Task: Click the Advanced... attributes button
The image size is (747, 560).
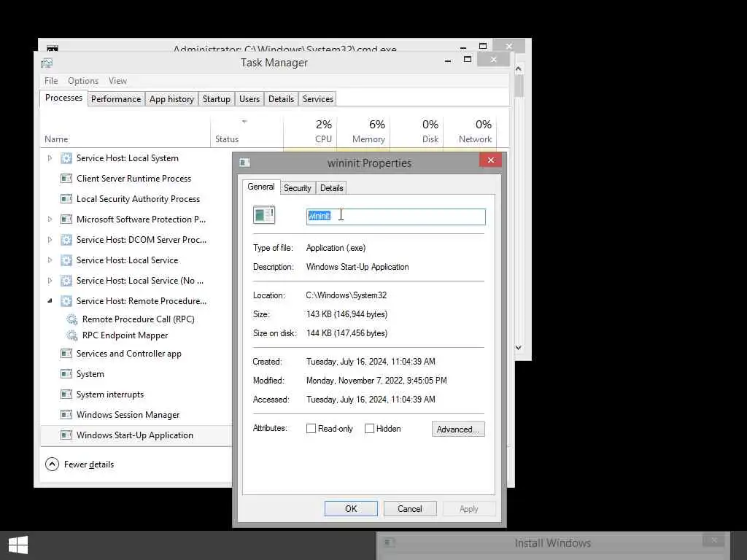Action: click(x=458, y=429)
